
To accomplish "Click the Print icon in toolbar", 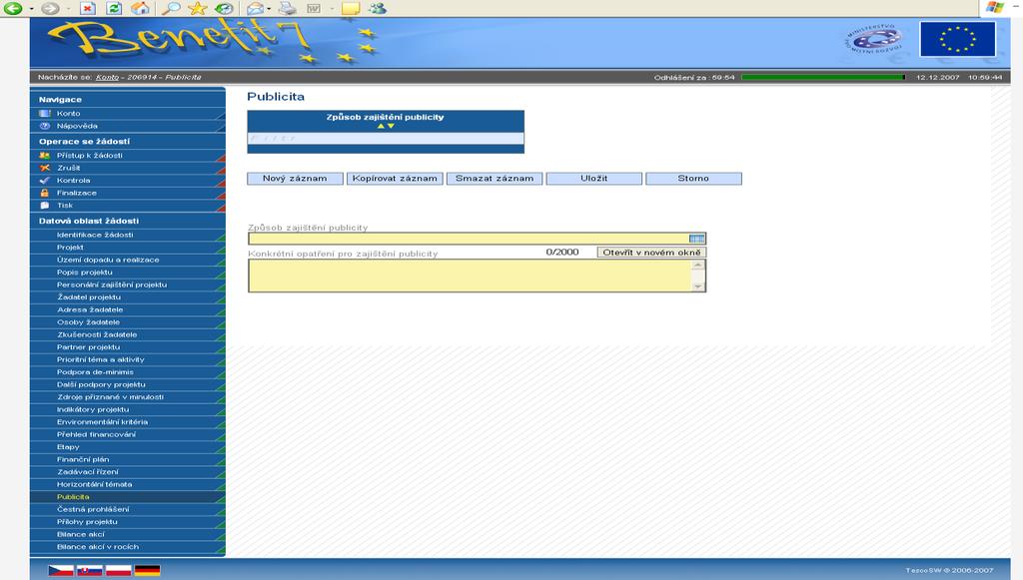I will pos(287,8).
